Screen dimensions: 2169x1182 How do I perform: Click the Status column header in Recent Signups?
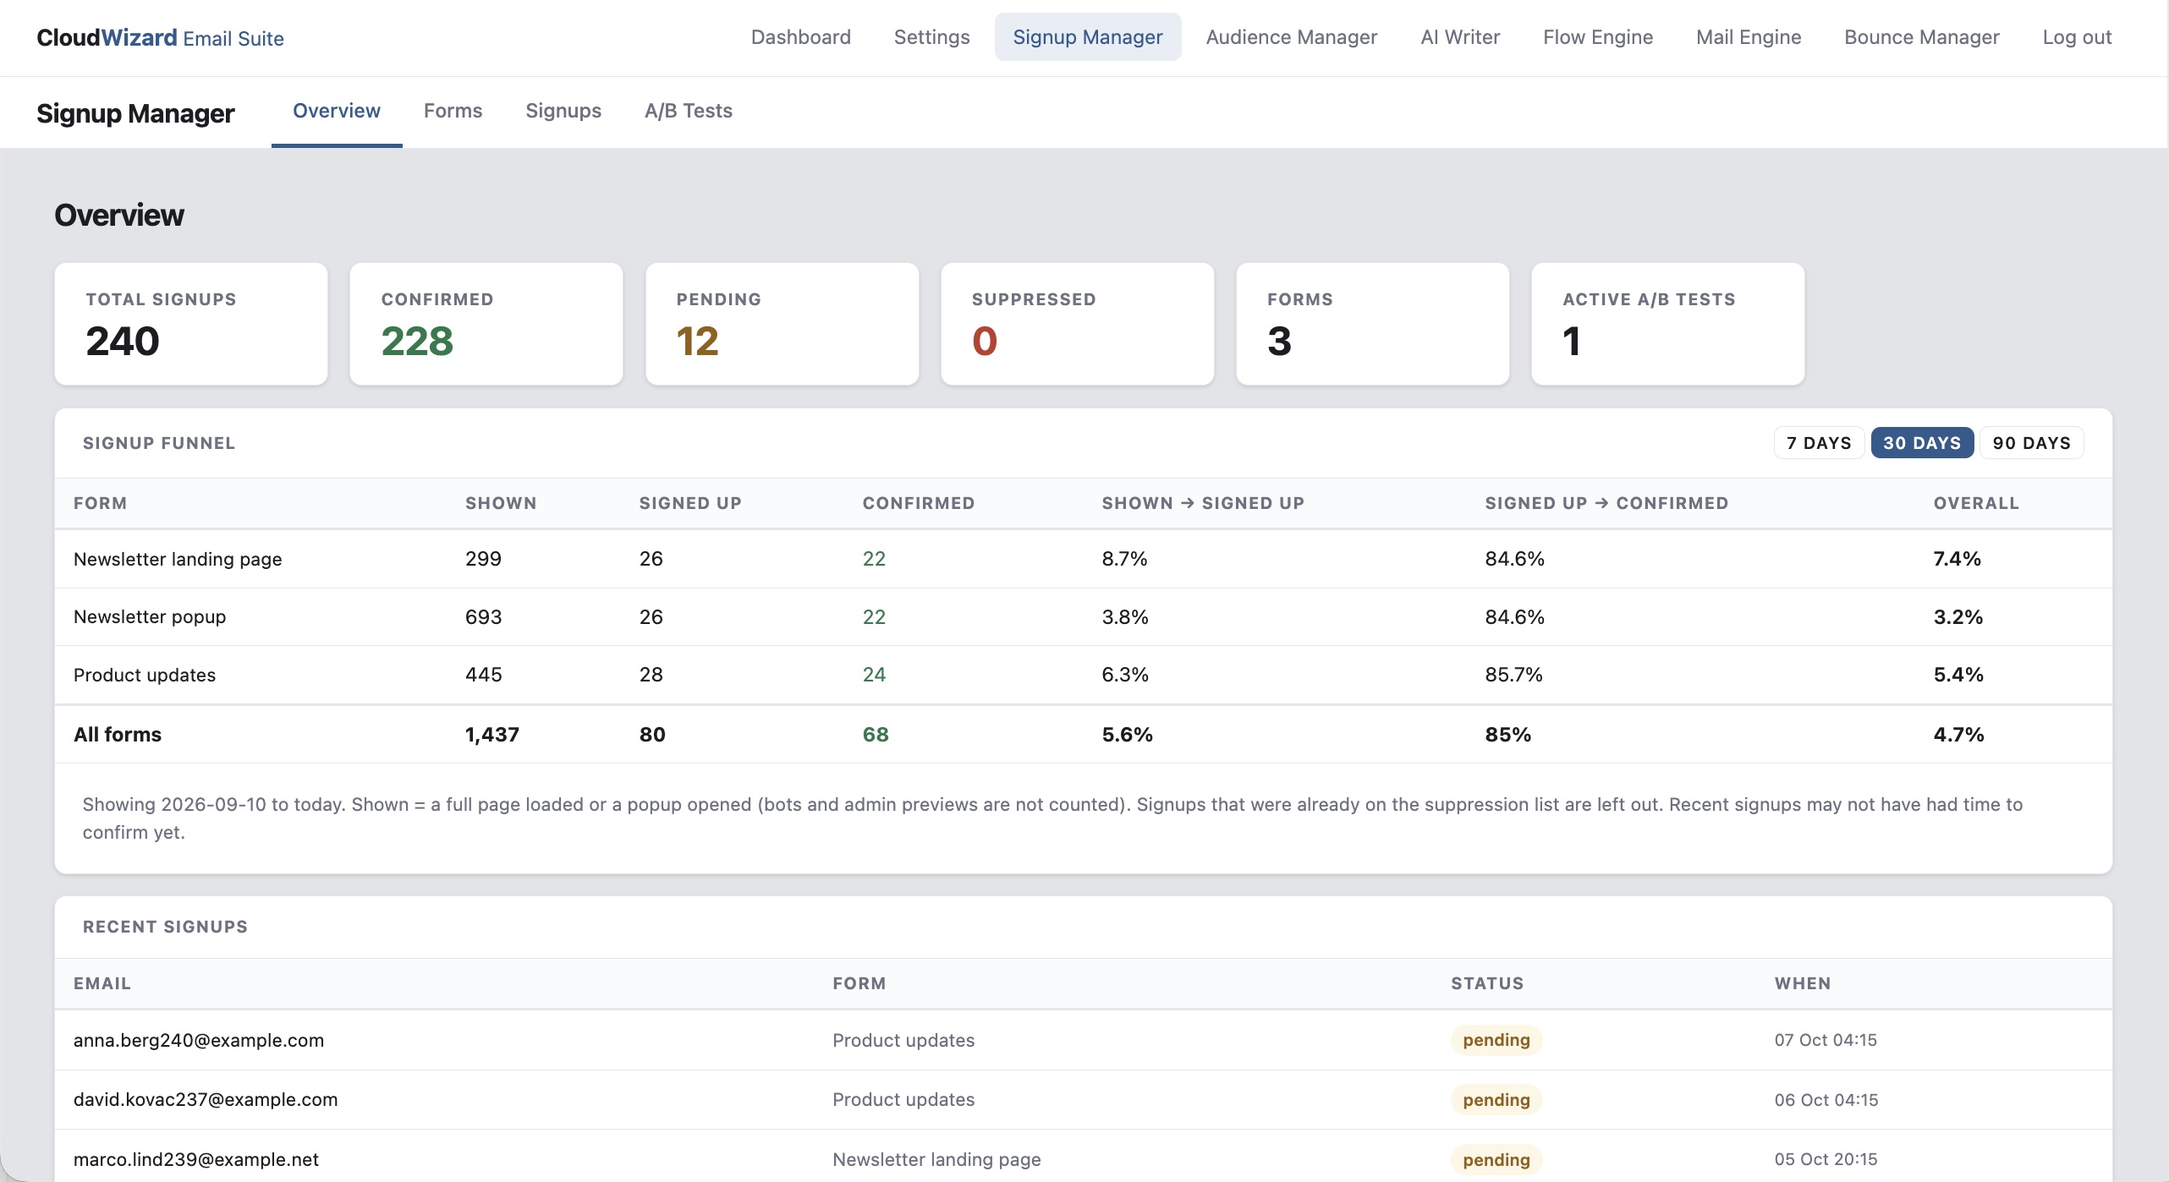[1486, 983]
